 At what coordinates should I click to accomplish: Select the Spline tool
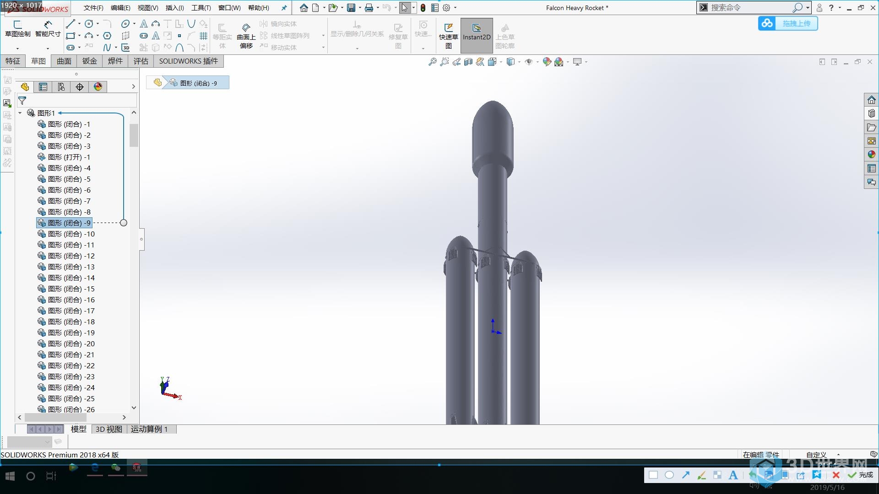[x=107, y=48]
